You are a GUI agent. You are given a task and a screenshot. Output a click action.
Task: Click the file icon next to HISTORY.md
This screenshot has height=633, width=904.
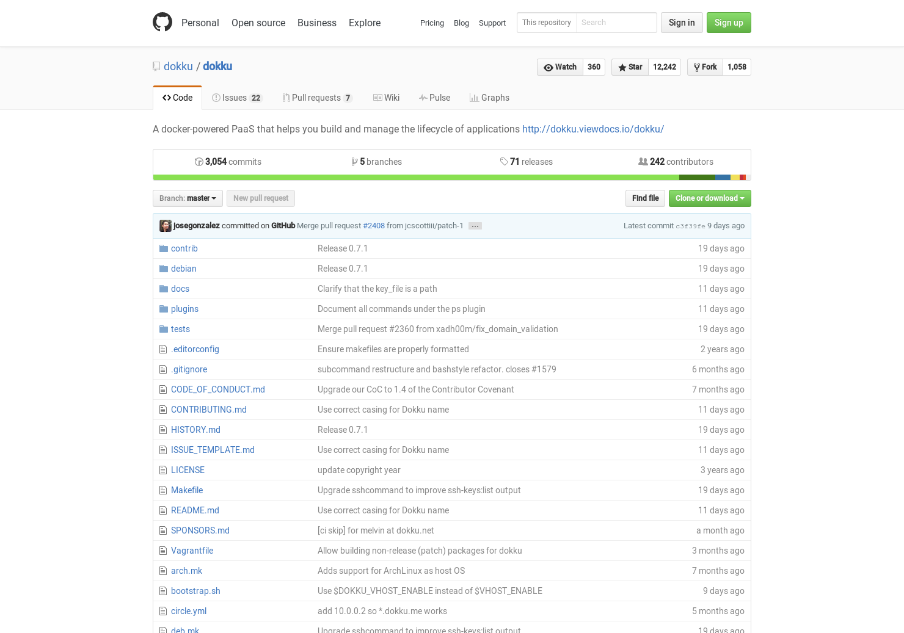pos(163,430)
